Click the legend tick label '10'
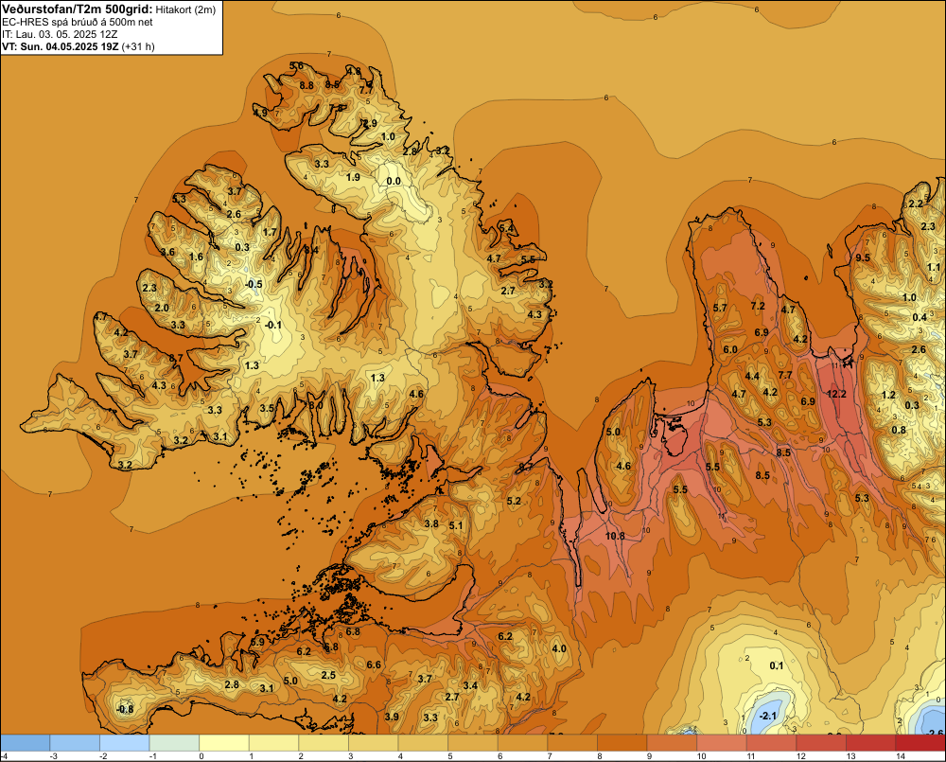This screenshot has width=946, height=762. (x=702, y=756)
